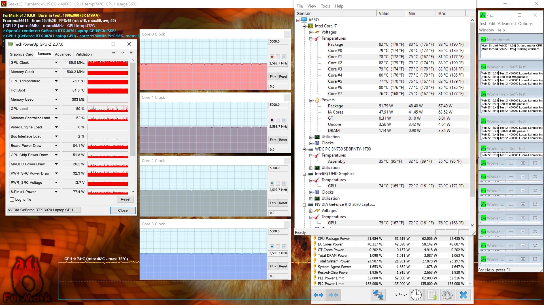Collapse the WDC PC SN730 tree node
This screenshot has width=544, height=305.
pyautogui.click(x=304, y=149)
